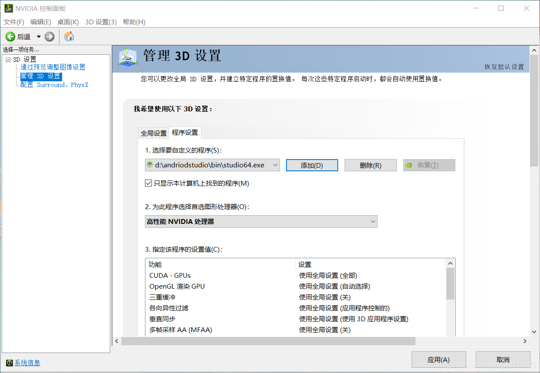Screen dimensions: 540x373
Task: Open the 3D 设置(3) menu
Action: (101, 22)
